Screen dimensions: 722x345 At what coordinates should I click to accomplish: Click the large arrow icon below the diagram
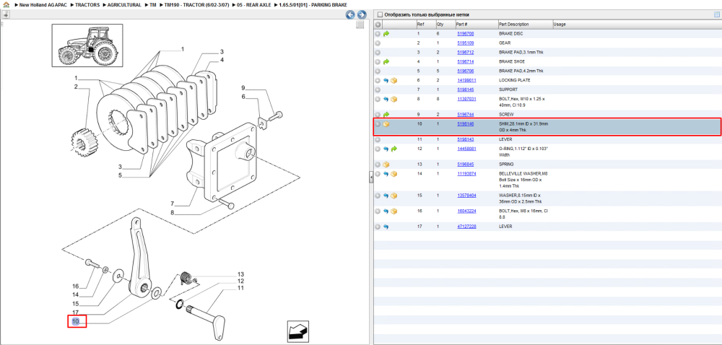(x=298, y=331)
